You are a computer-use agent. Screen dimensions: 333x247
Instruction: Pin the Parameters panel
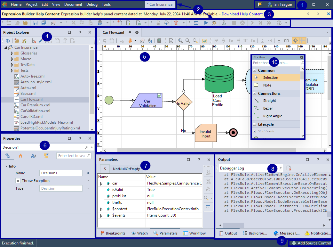click(x=199, y=160)
